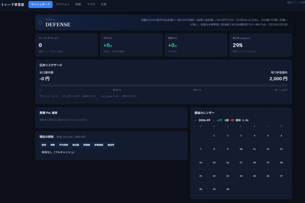Click calendar day 30
Viewport: 305px width, 203px height.
[227, 189]
